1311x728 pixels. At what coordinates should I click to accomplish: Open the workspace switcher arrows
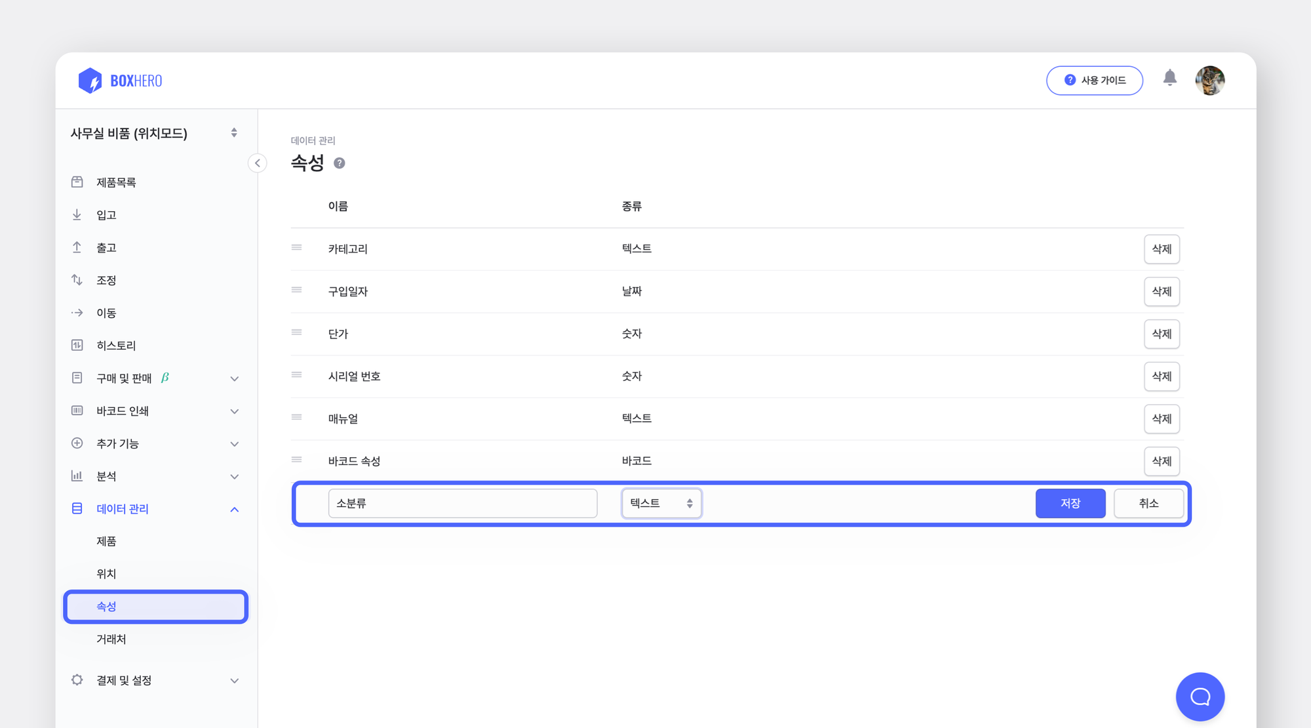click(x=233, y=132)
